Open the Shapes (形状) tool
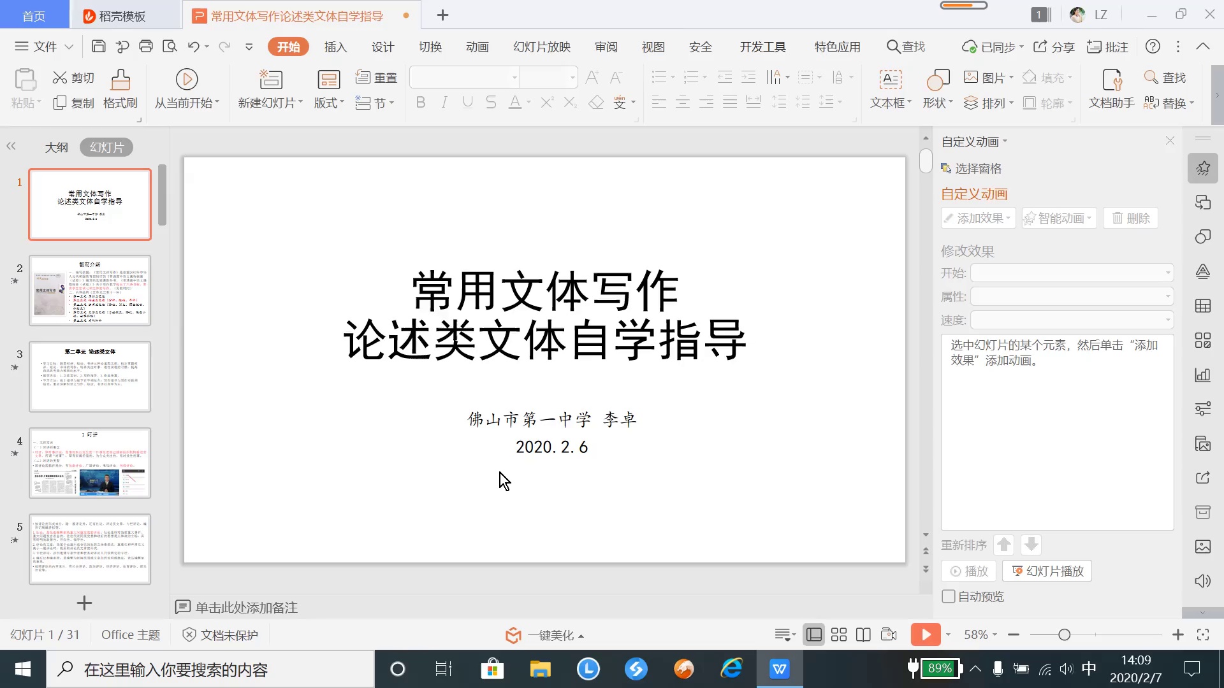 (x=938, y=89)
